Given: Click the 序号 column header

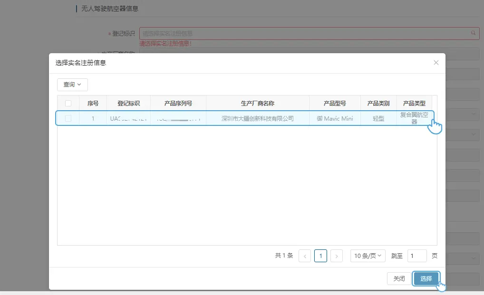Looking at the screenshot, I should tap(93, 103).
